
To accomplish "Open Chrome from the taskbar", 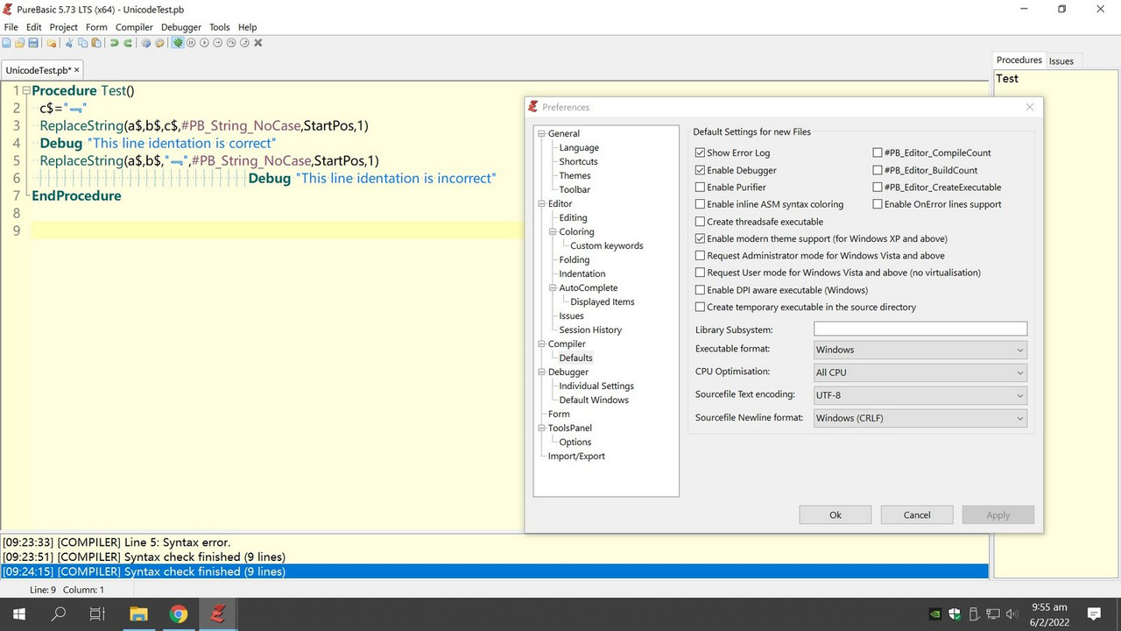I will click(178, 613).
